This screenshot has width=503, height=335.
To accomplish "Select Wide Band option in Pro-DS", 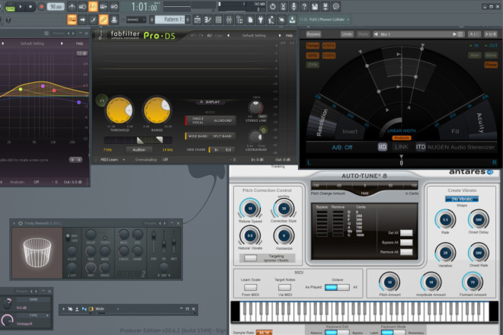I will (x=197, y=136).
